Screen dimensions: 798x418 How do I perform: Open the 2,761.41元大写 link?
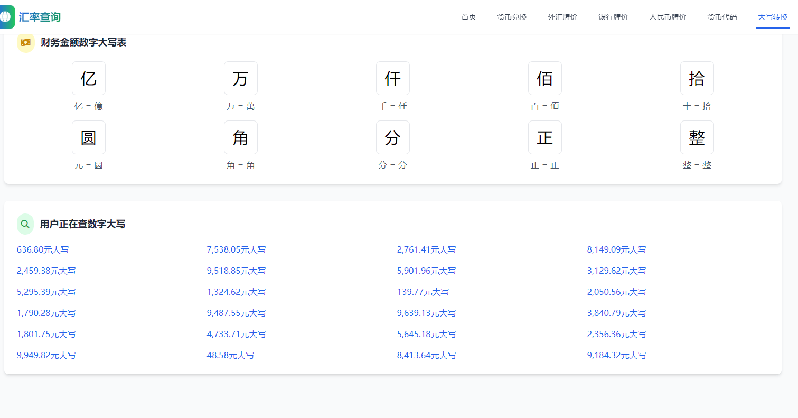427,249
